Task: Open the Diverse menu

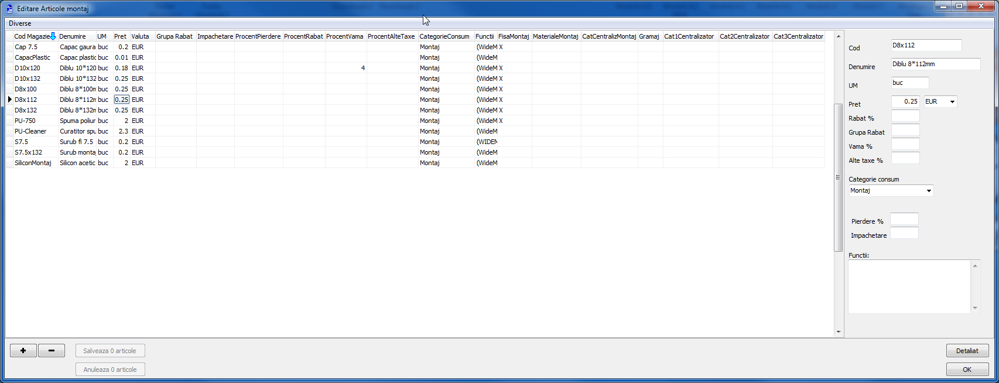Action: tap(20, 23)
